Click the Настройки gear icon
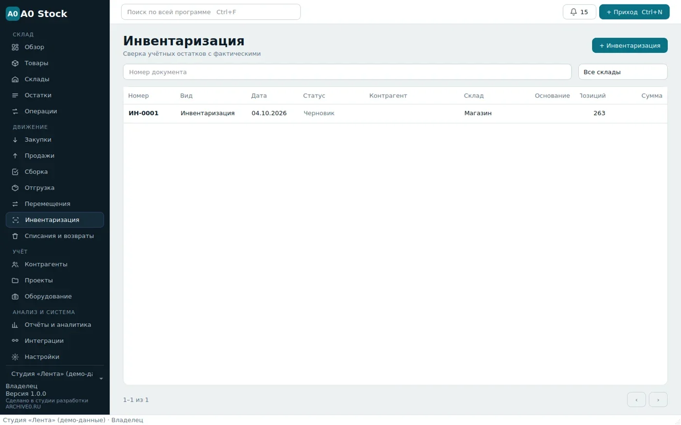Image resolution: width=681 pixels, height=425 pixels. (15, 357)
